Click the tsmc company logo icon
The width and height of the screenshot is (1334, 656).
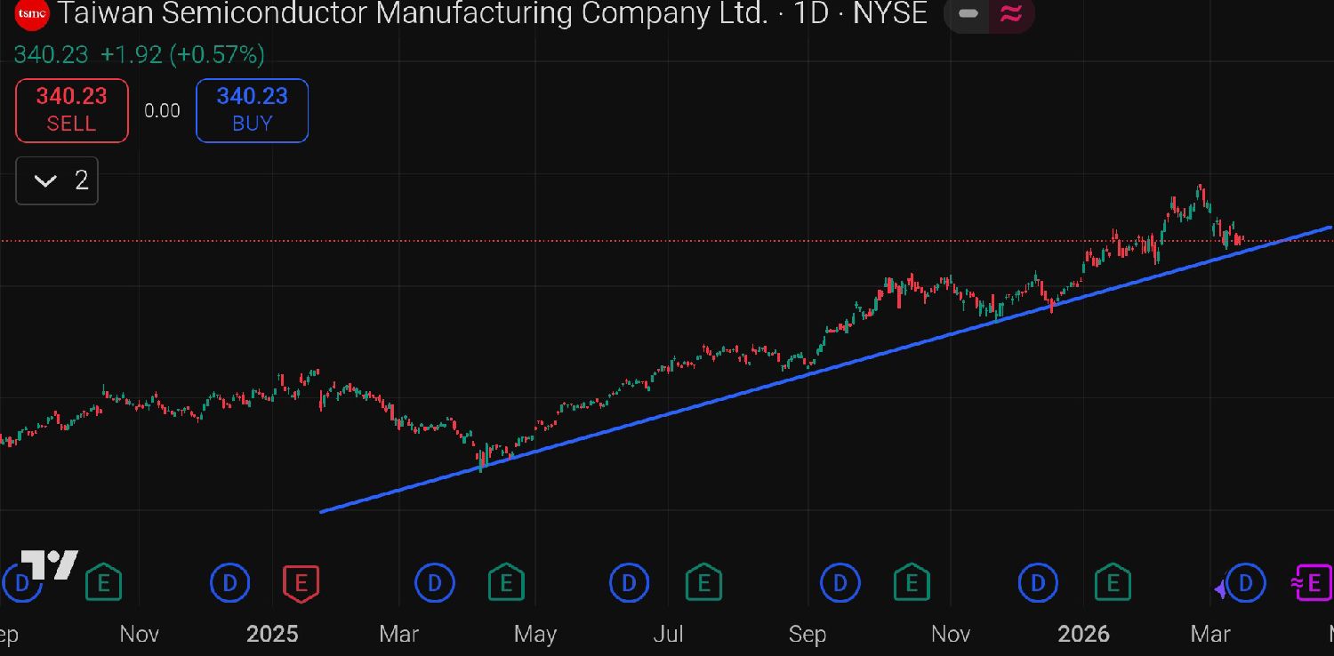point(33,13)
